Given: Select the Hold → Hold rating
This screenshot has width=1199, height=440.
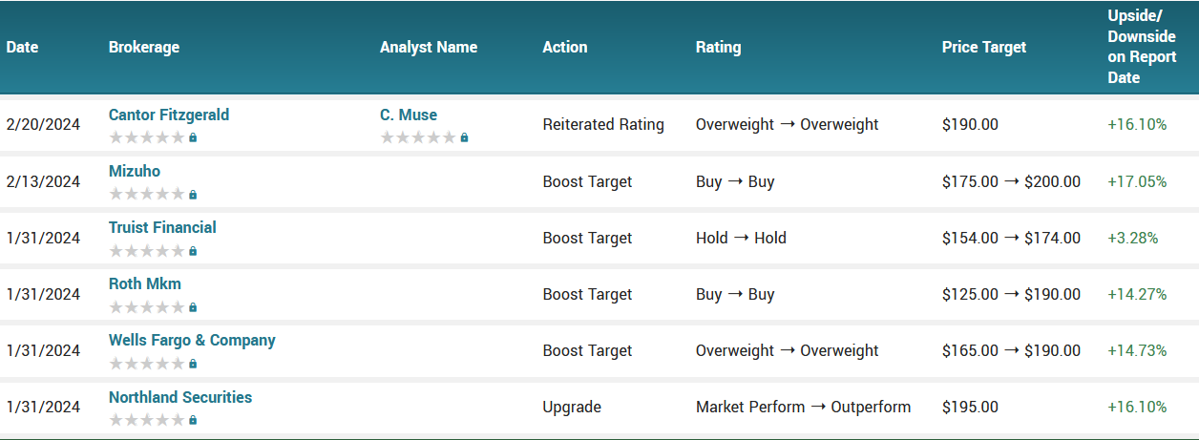Looking at the screenshot, I should (x=741, y=238).
